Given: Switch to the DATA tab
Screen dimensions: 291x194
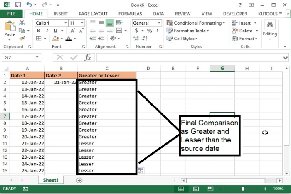Looking at the screenshot, I should [158, 14].
